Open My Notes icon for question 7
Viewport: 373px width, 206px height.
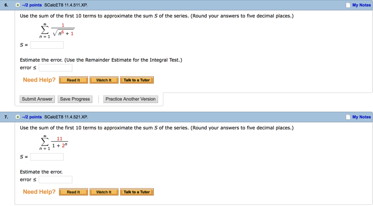(349, 117)
